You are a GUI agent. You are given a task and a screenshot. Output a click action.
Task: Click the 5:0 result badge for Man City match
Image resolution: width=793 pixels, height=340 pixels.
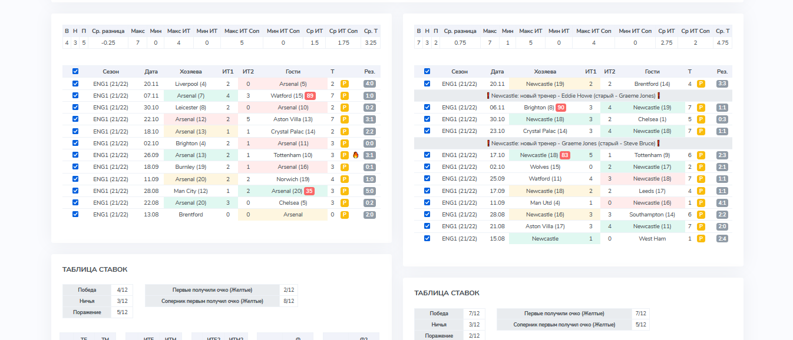pos(370,191)
